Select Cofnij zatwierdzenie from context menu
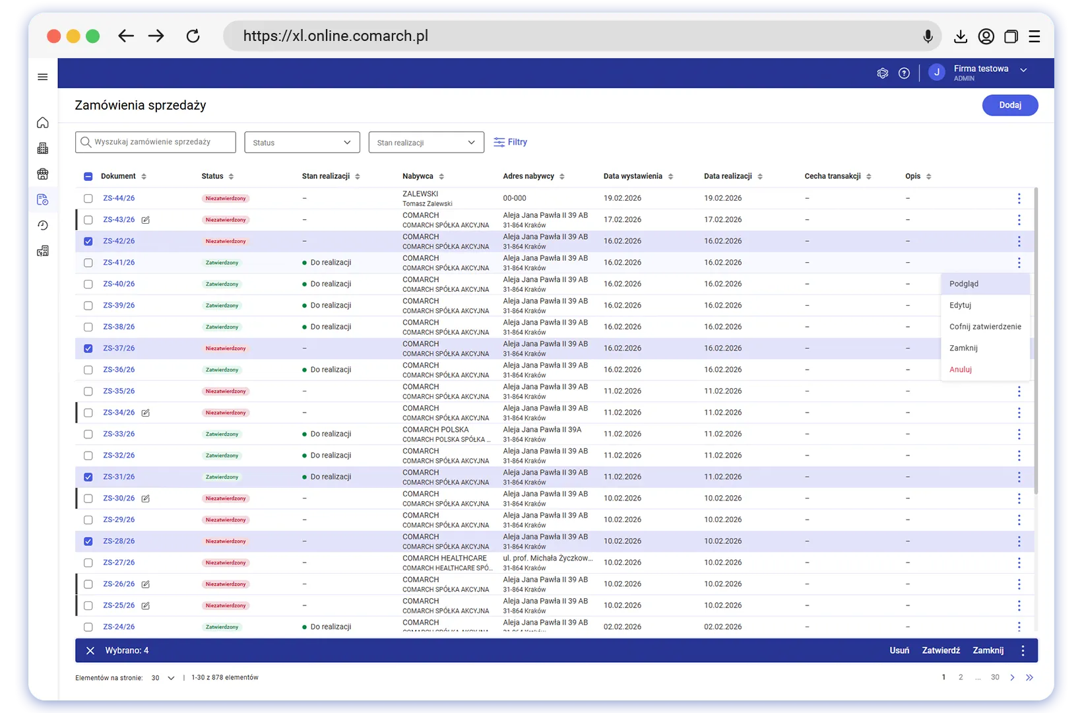This screenshot has height=713, width=1082. coord(984,327)
